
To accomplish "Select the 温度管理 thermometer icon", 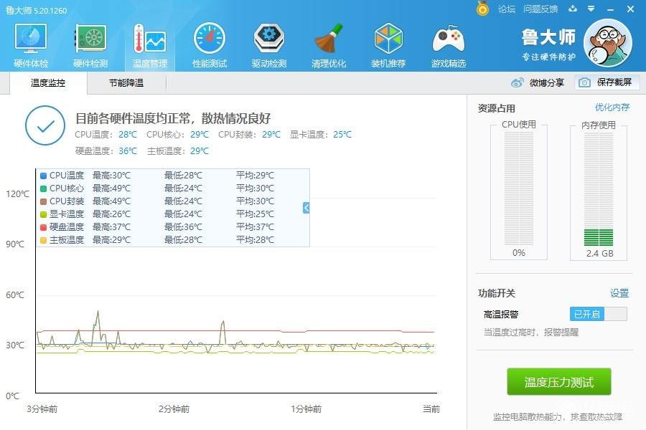I will (x=149, y=39).
